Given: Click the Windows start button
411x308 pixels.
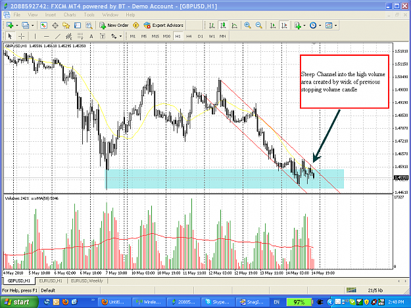Looking at the screenshot, I should coord(18,302).
